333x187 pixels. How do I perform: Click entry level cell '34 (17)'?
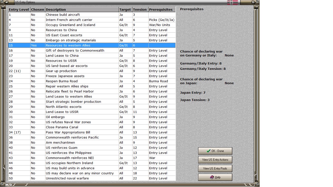click(x=19, y=132)
